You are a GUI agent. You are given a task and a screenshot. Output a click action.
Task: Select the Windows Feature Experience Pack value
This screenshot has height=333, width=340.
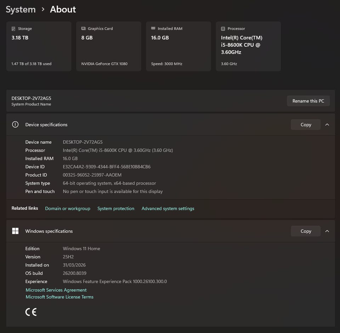click(x=115, y=281)
